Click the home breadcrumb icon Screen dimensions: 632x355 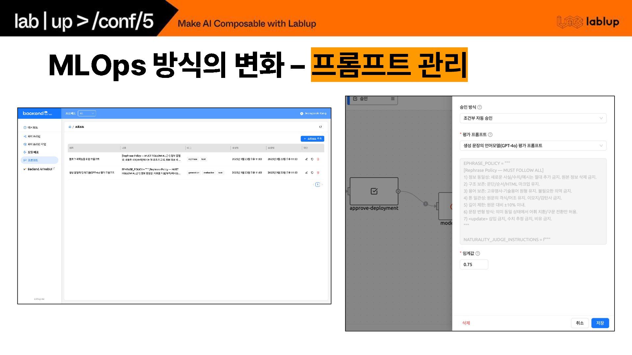pos(70,127)
